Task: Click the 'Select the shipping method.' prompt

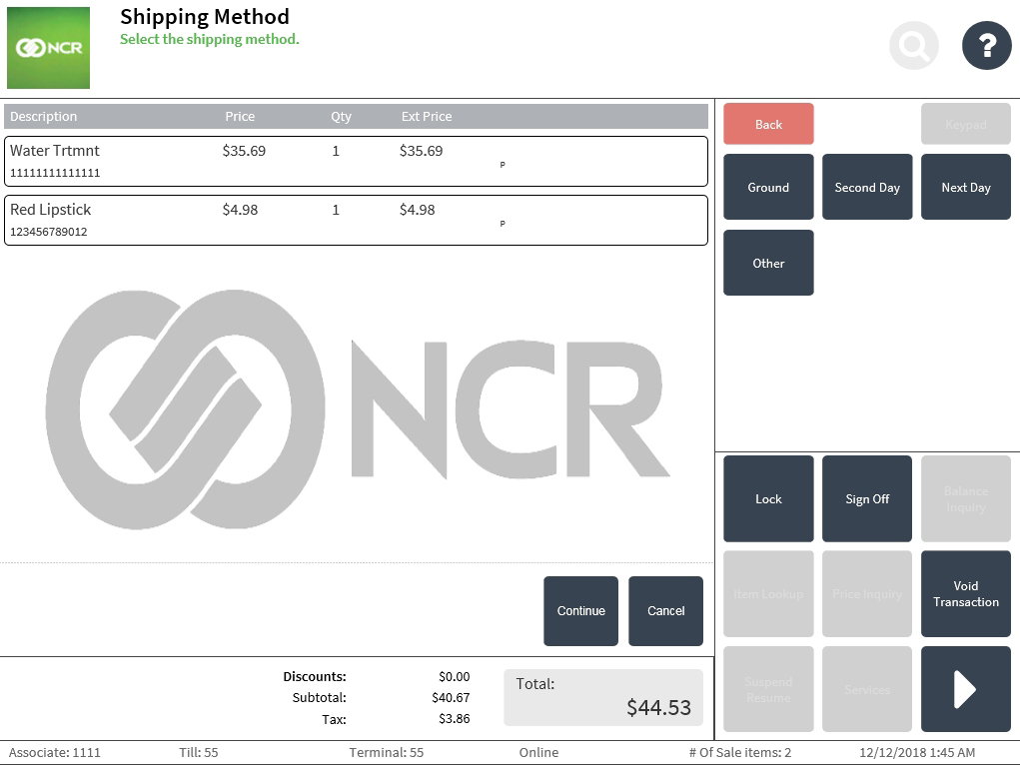Action: click(210, 39)
